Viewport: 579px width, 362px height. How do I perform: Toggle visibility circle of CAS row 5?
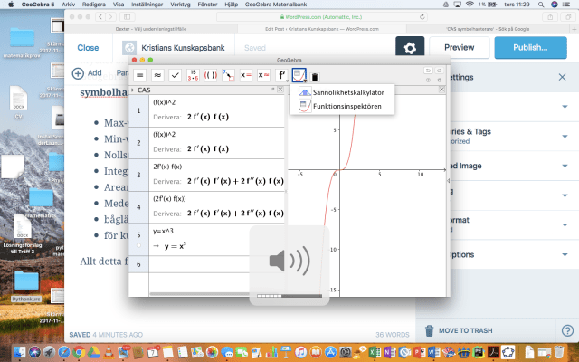[138, 245]
